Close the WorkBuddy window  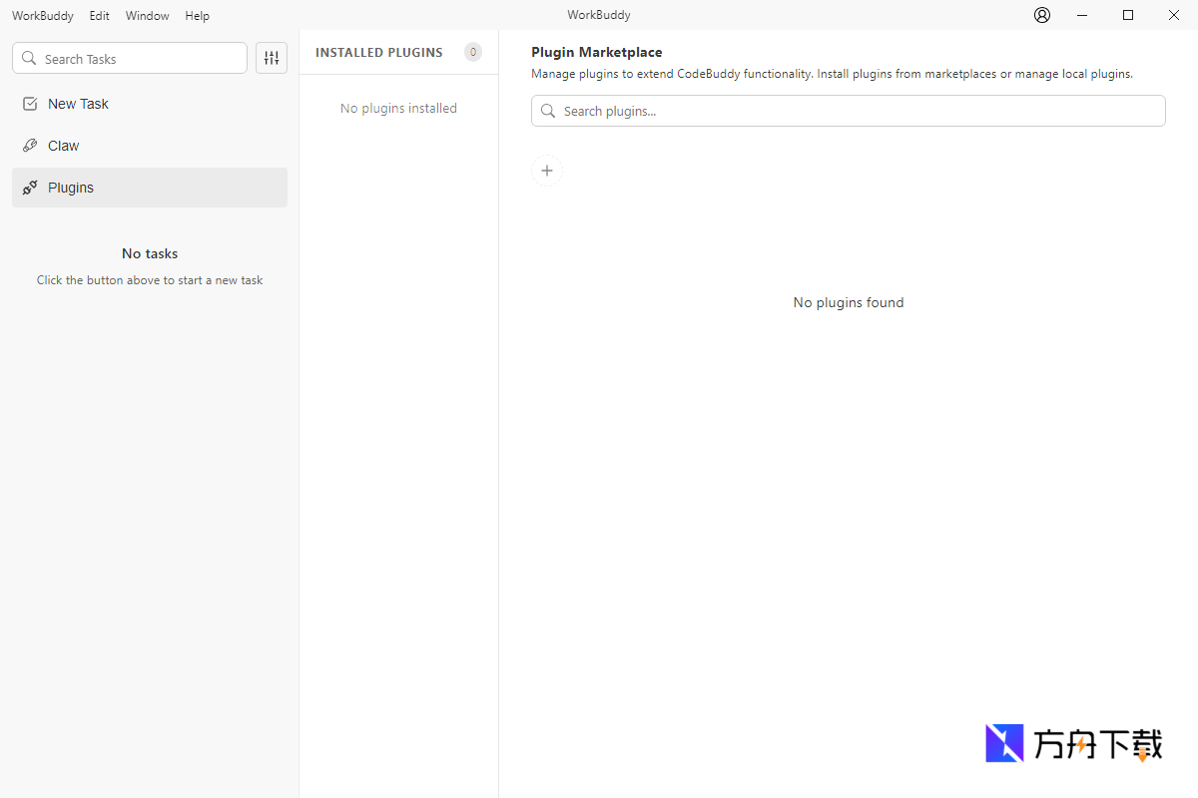click(x=1174, y=15)
